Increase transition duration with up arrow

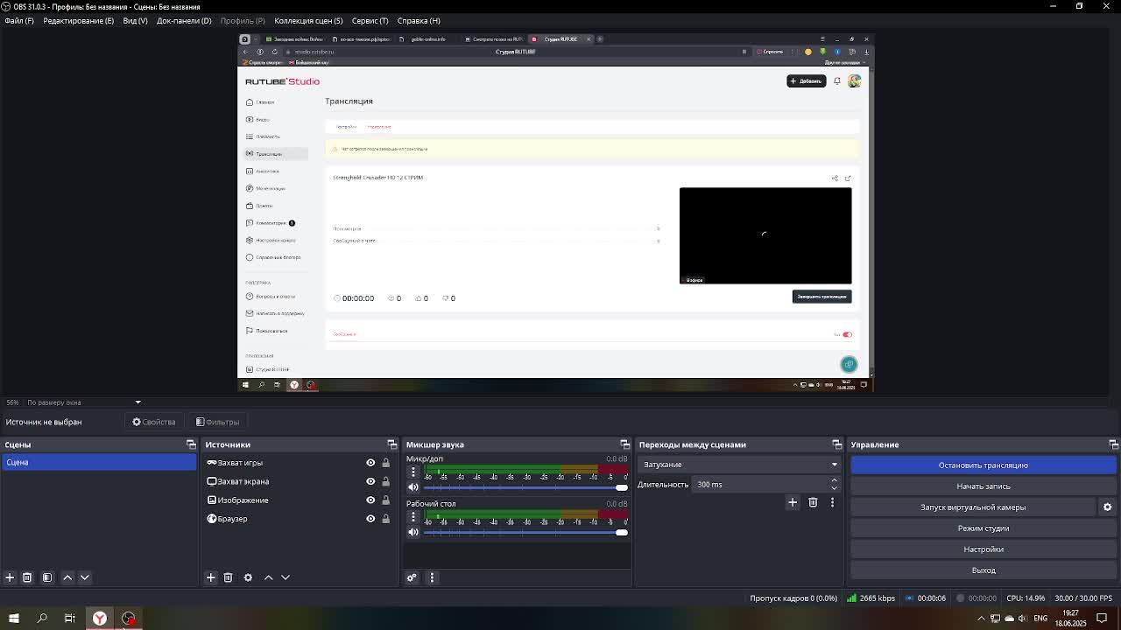pyautogui.click(x=834, y=480)
